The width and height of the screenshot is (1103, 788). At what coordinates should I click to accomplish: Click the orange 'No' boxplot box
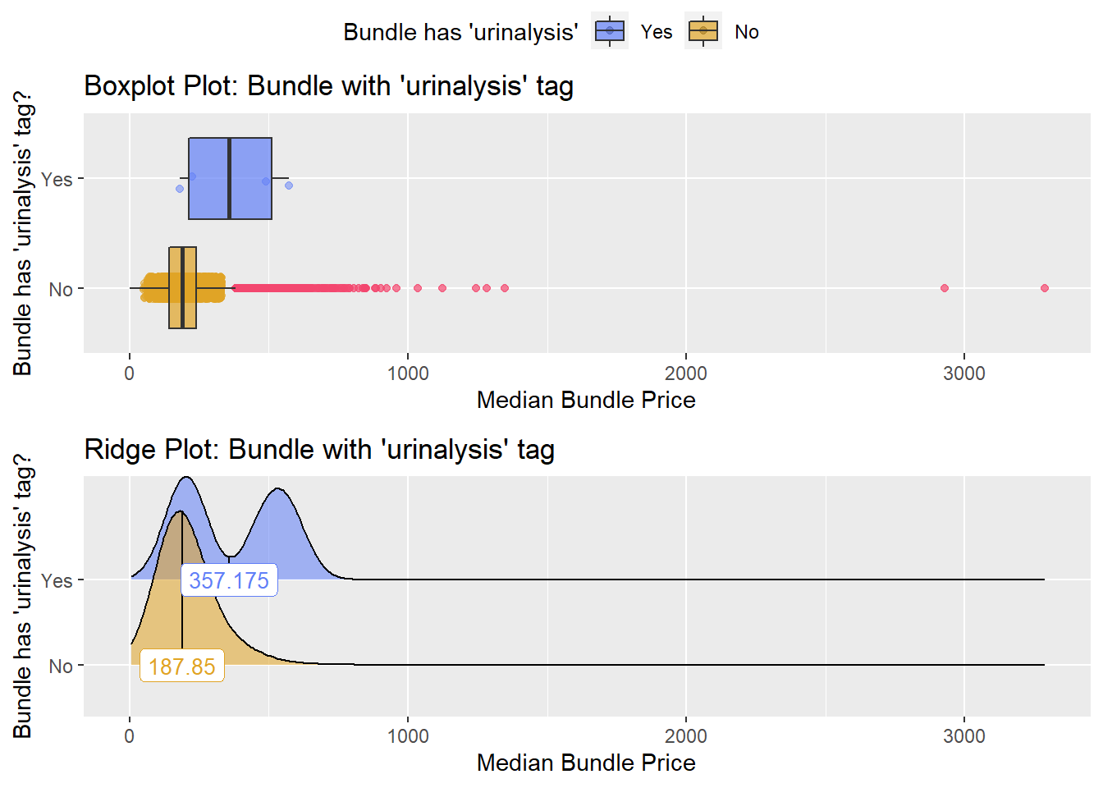click(182, 287)
